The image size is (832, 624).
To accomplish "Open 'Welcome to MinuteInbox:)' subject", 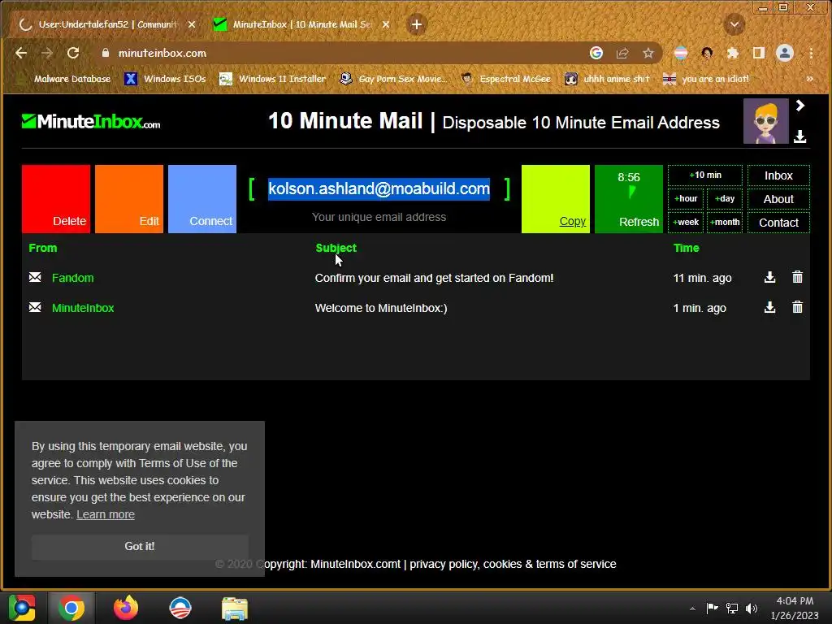I will point(381,308).
